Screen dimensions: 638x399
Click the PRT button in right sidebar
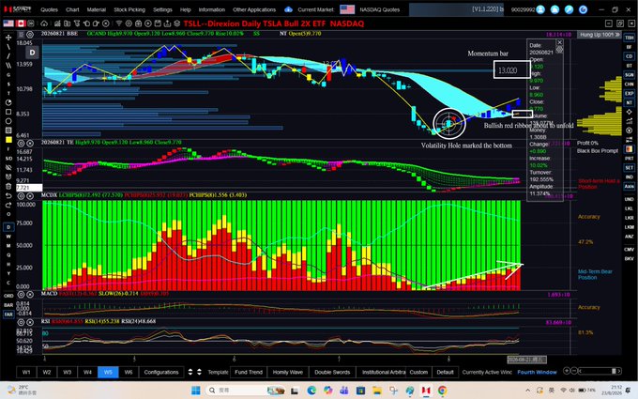point(629,159)
